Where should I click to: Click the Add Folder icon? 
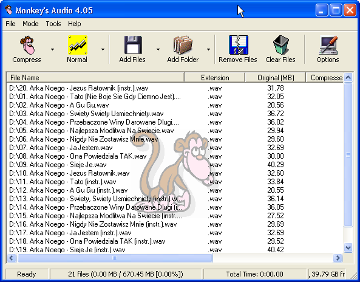coord(182,45)
